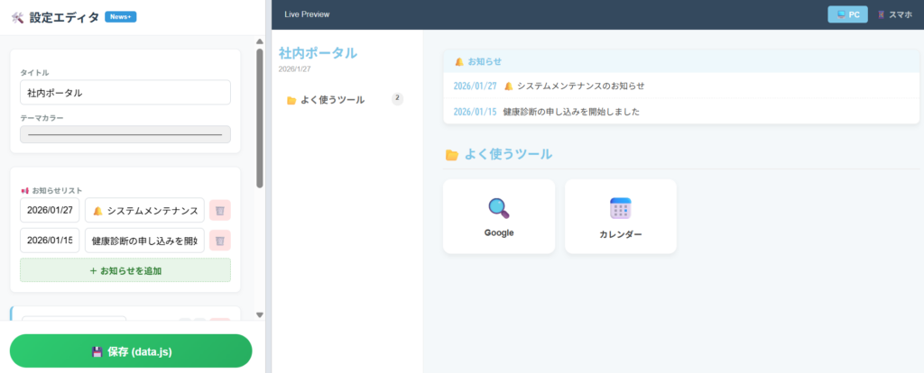Click the News+ badge
Screen dimensions: 924x373
coord(121,17)
